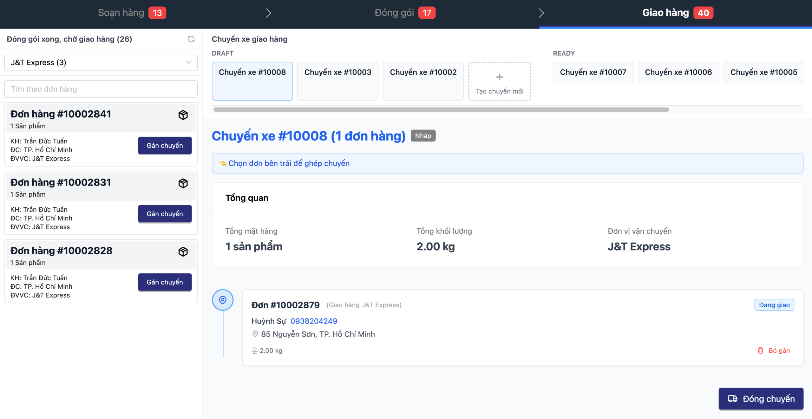This screenshot has height=419, width=812.
Task: Open phone number link 0938204249
Action: click(x=314, y=321)
